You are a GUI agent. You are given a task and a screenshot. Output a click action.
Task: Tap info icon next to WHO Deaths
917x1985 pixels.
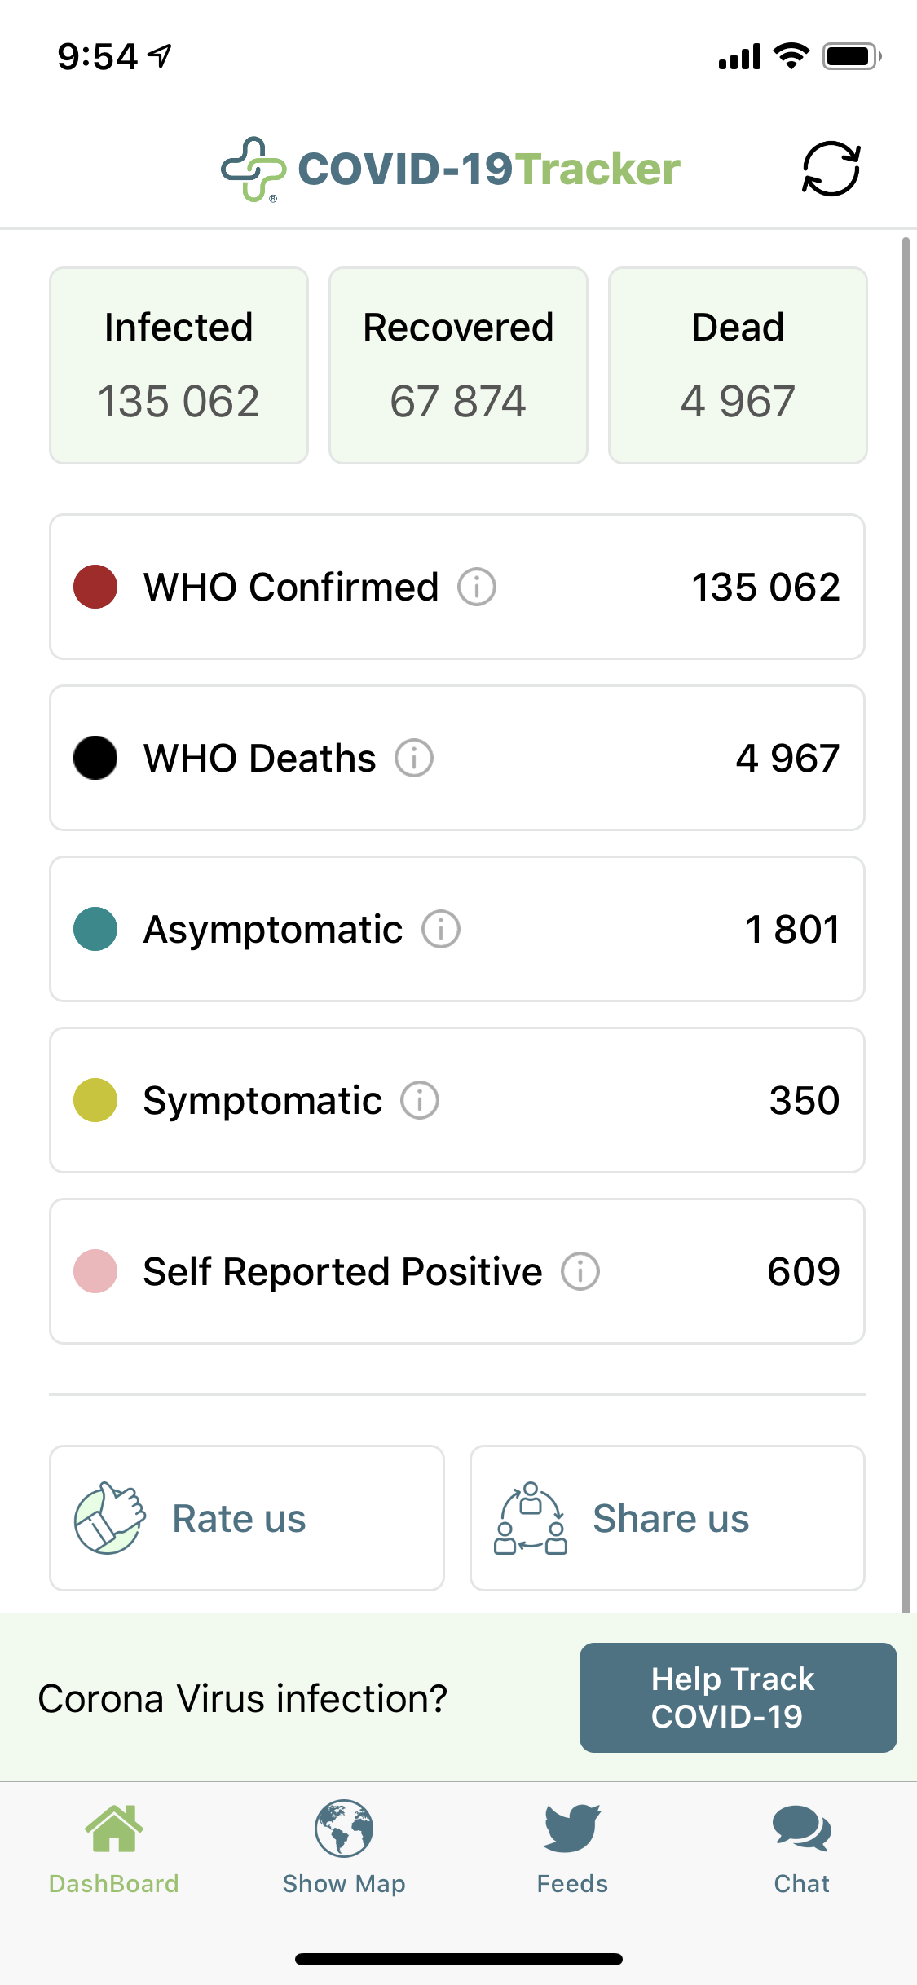tap(414, 758)
